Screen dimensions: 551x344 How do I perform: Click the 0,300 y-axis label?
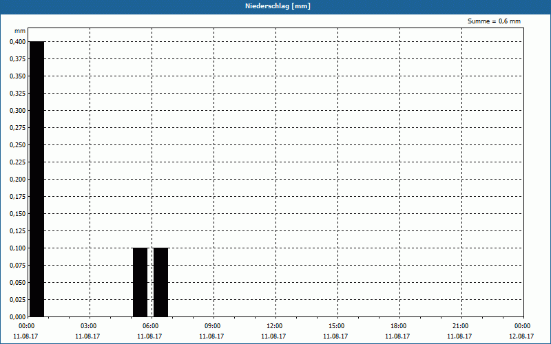(x=18, y=111)
